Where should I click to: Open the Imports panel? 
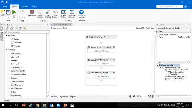(x=73, y=96)
